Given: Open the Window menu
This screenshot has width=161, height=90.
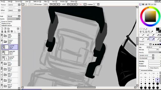Looking at the screenshot, I should (64, 1).
